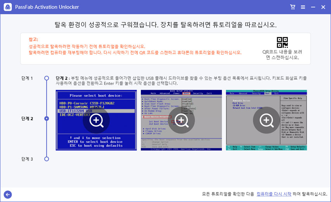Select the 단계 3 step circle
331x202 pixels.
(x=47, y=159)
